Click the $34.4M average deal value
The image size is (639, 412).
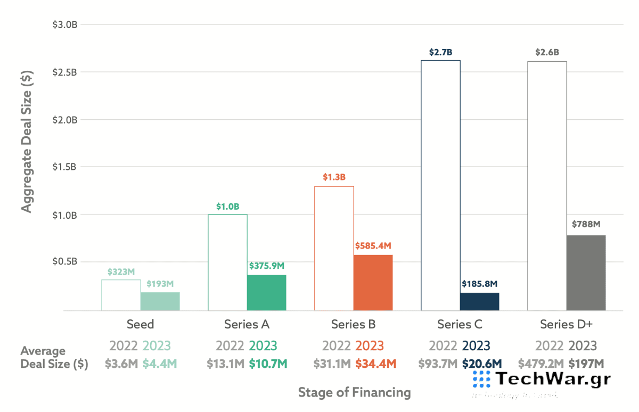point(375,365)
